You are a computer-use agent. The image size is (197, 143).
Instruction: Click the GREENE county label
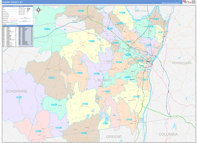(114, 136)
